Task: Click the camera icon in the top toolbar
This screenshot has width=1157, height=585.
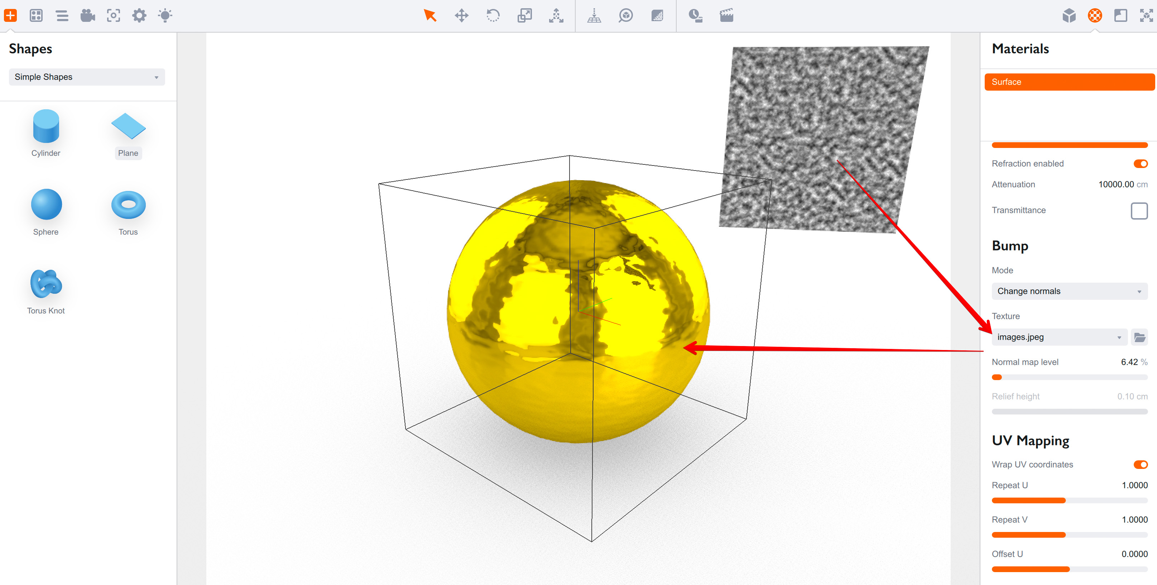Action: [x=88, y=16]
